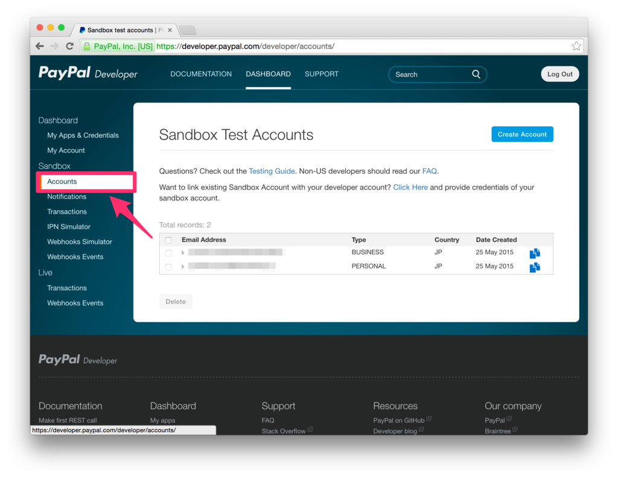Viewport: 618px width, 478px height.
Task: Click the PayPal Developer footer logo
Action: pos(78,359)
